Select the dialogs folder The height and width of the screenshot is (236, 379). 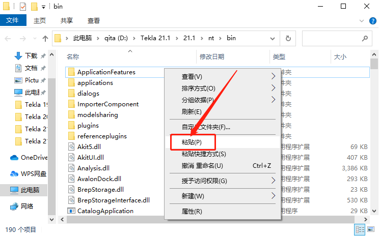(88, 94)
